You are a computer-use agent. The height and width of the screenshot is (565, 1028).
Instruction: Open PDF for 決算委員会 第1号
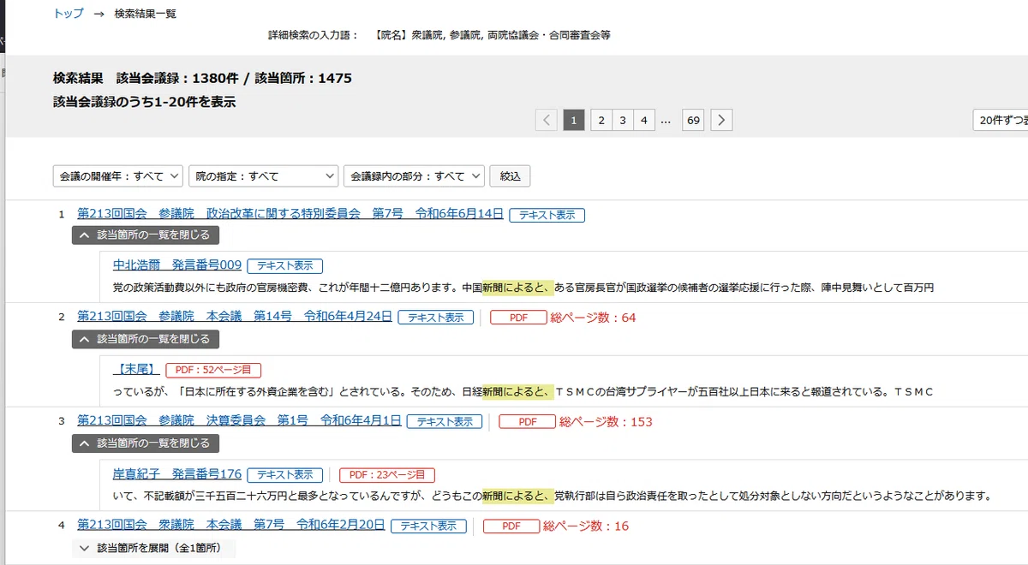[x=528, y=422]
